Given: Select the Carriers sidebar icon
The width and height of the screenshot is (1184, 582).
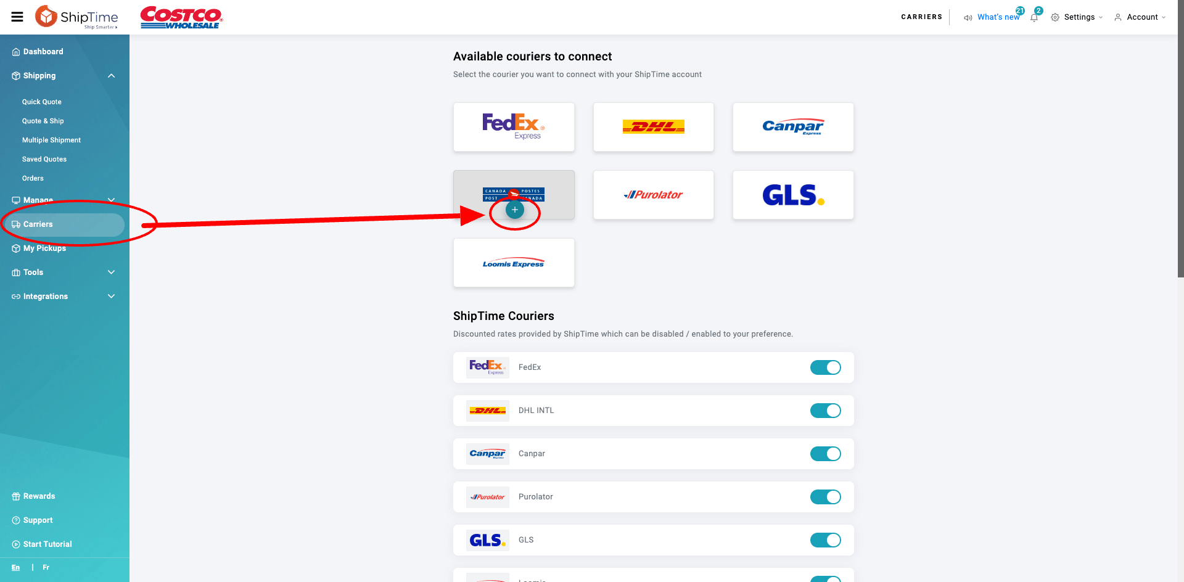Looking at the screenshot, I should pos(15,224).
